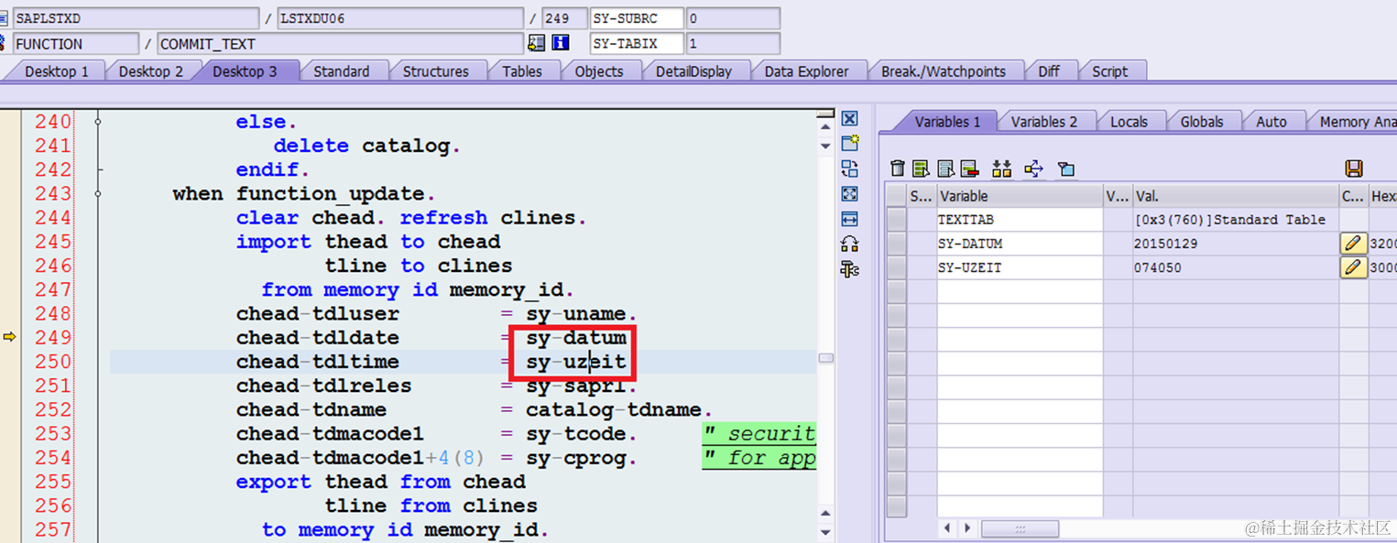Click the blue information icon next to COMMIT_TEXT
1397x543 pixels.
click(561, 43)
